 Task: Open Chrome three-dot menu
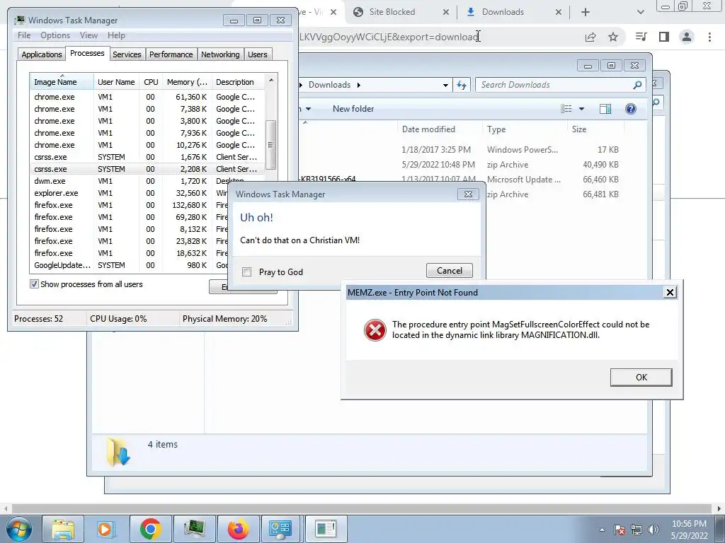tap(709, 37)
